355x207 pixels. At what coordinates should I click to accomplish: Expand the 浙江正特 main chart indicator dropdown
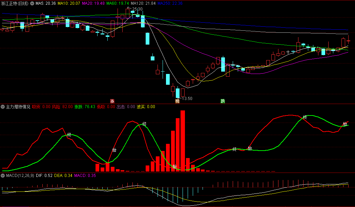pos(32,3)
